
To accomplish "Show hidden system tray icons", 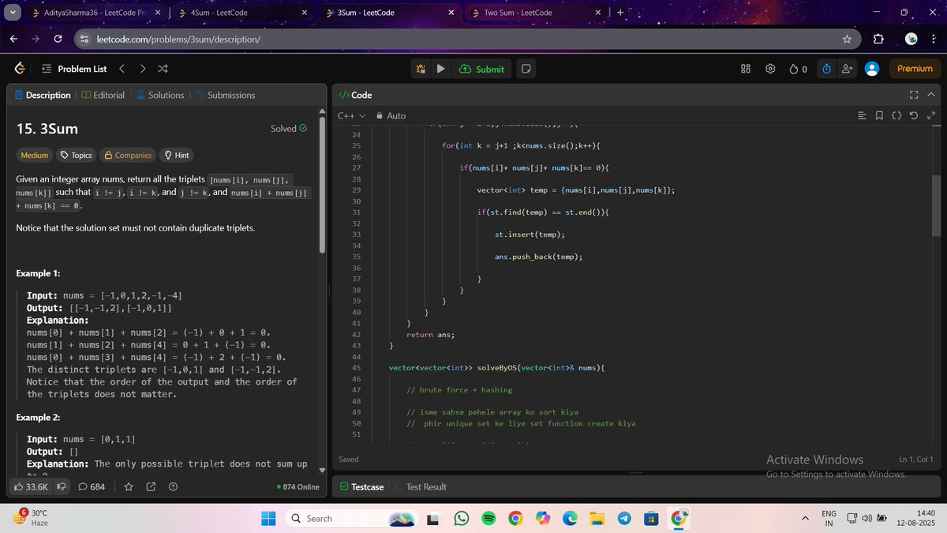I will tap(806, 519).
